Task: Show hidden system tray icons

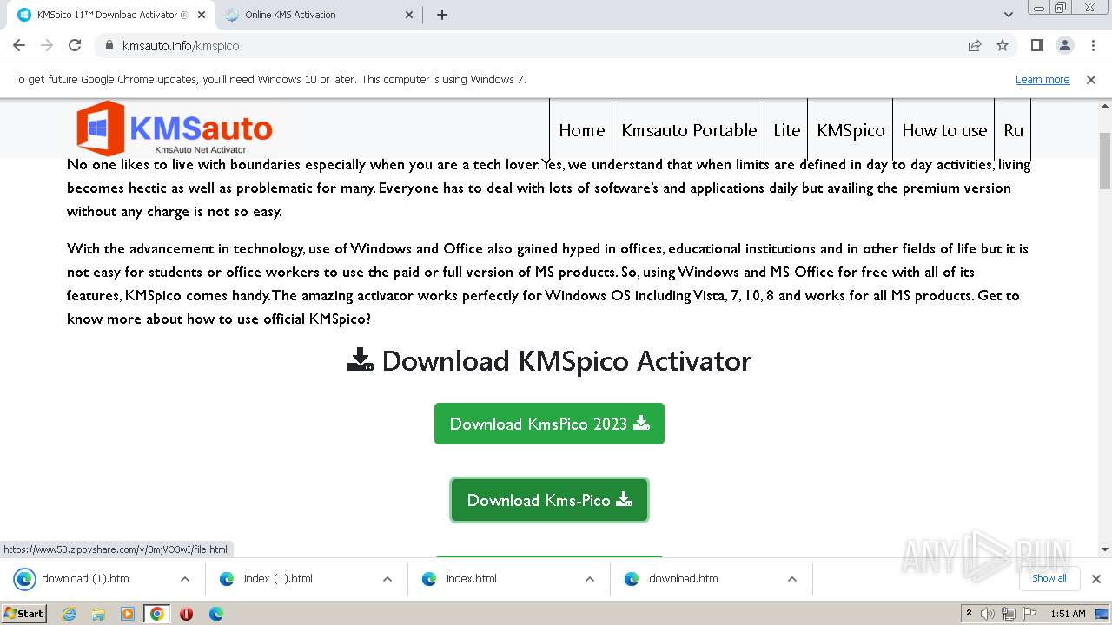Action: coord(969,614)
